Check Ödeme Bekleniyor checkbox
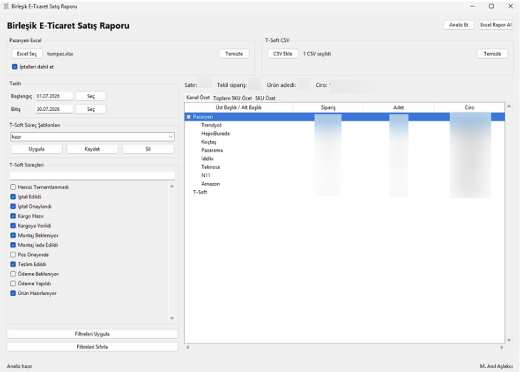Screen dimensions: 520x372 tap(13, 274)
